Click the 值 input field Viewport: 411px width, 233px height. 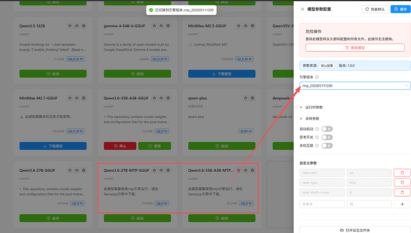(x=369, y=204)
